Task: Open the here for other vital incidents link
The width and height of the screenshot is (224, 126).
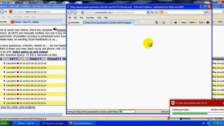Action: coord(17,107)
